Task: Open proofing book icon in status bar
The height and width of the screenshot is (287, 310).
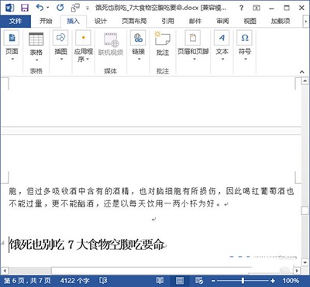Action: (103, 280)
